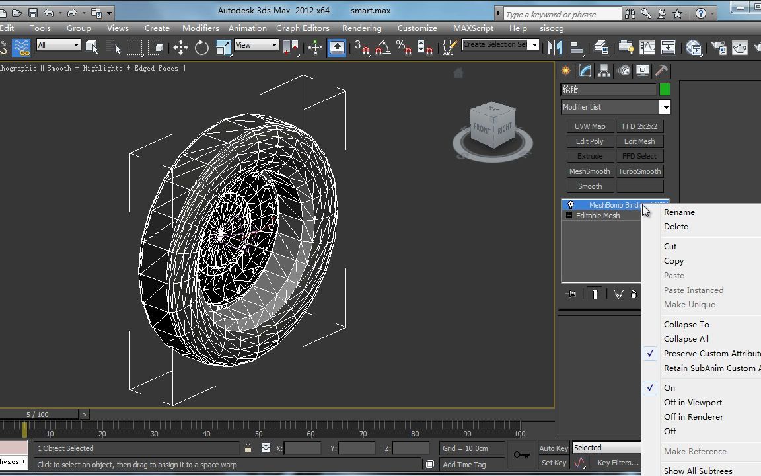Open the Modifier List dropdown
Viewport: 761px width, 476px height.
(x=665, y=107)
